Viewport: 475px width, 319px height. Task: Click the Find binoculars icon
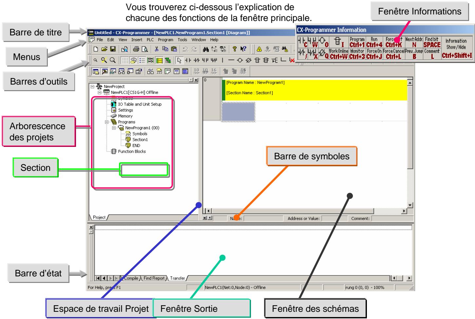(206, 49)
